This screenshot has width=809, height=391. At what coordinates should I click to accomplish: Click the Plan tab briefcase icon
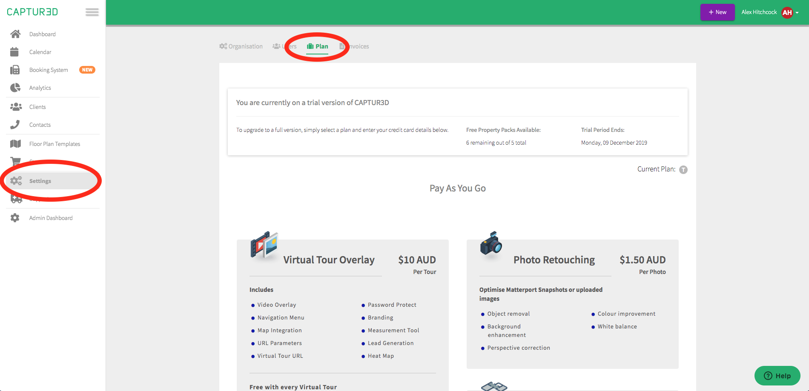point(310,46)
